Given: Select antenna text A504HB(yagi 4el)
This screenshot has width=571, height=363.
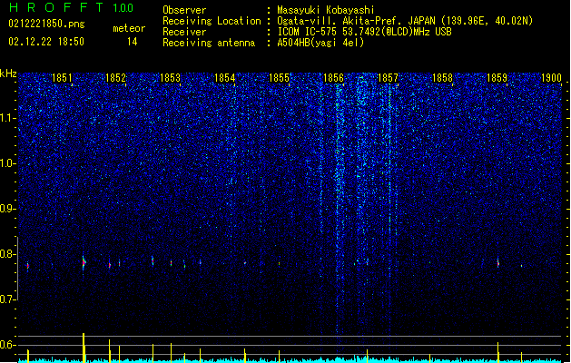Looking at the screenshot, I should click(x=320, y=43).
